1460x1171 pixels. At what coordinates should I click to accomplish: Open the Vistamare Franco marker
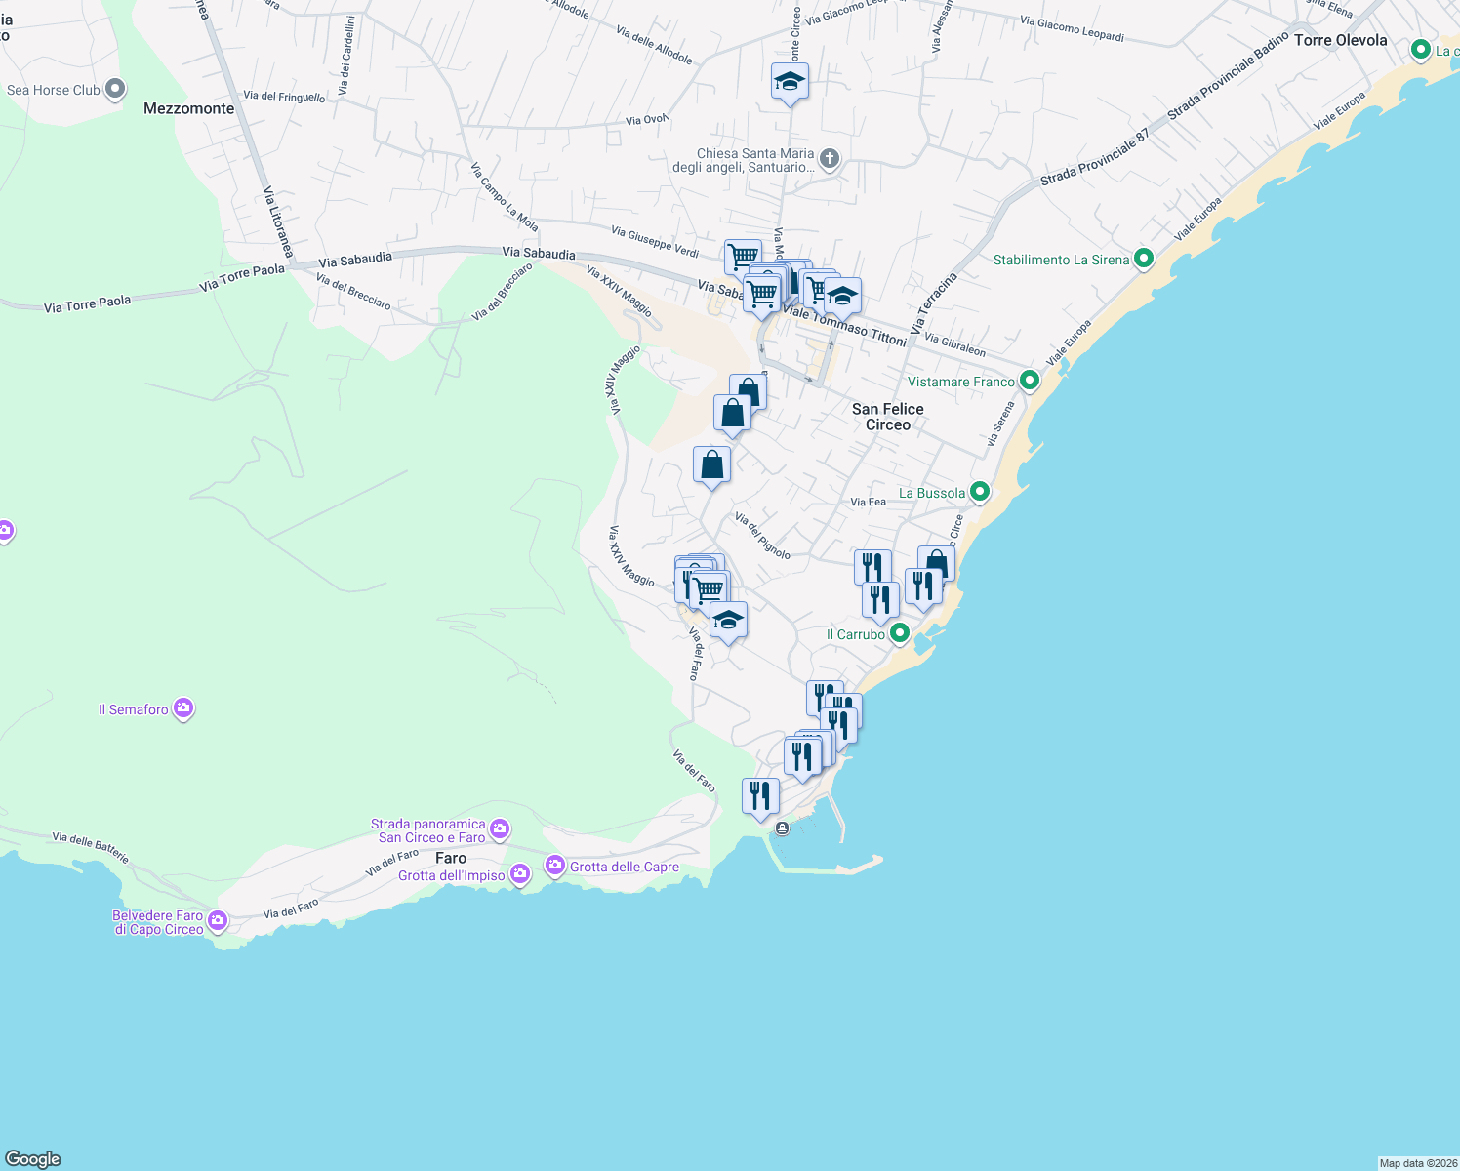[x=1028, y=381]
